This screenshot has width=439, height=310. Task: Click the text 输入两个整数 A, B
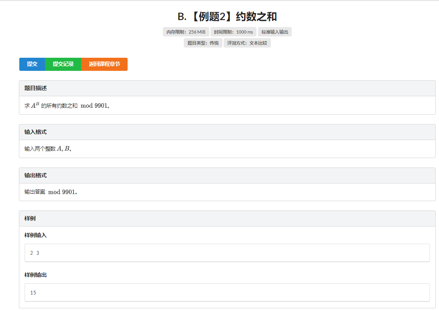pyautogui.click(x=48, y=149)
